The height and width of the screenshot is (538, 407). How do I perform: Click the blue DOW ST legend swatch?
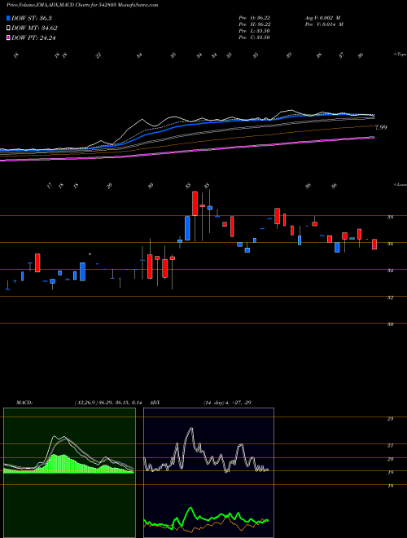point(9,18)
